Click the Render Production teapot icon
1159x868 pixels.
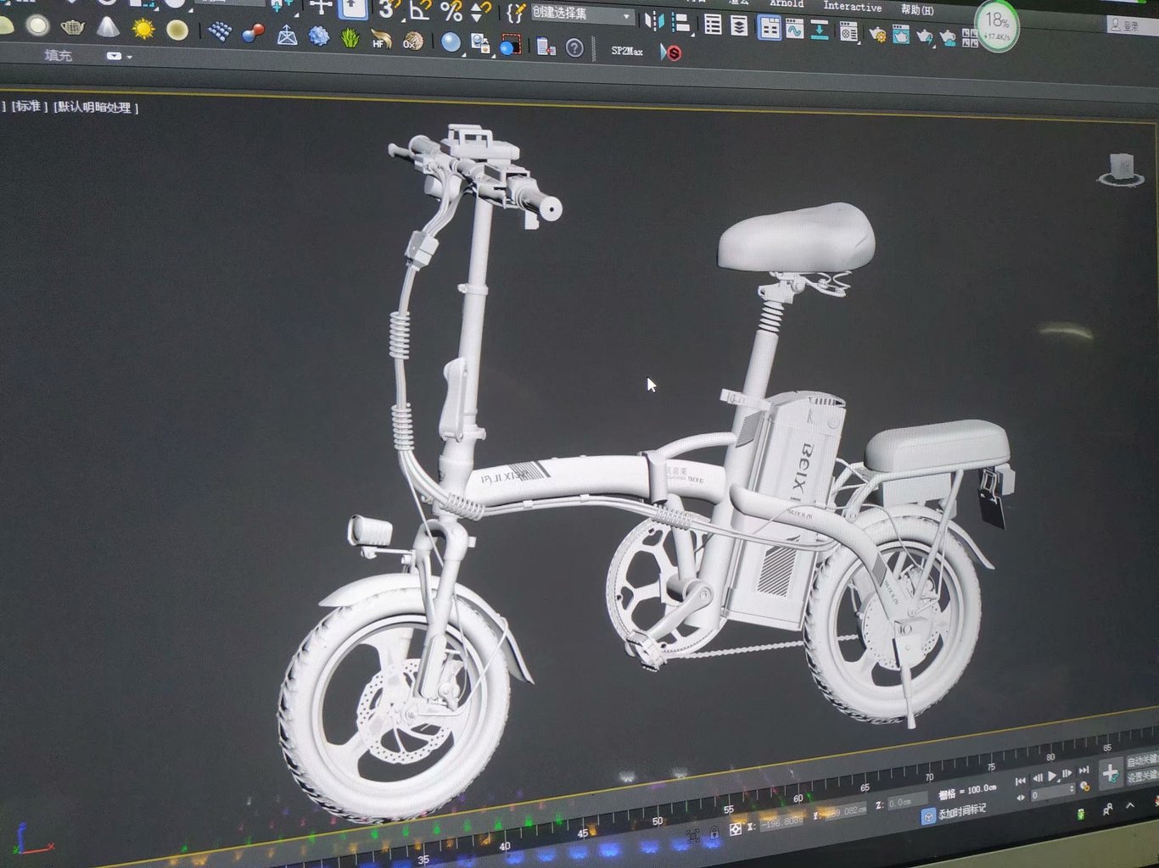coord(924,36)
